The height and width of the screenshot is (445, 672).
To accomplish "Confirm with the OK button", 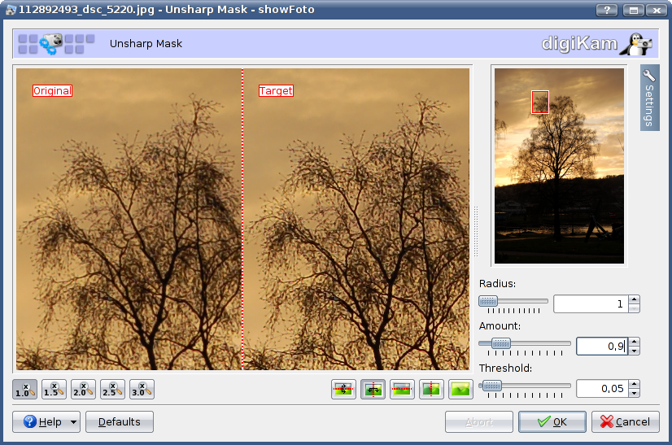I will [x=552, y=422].
